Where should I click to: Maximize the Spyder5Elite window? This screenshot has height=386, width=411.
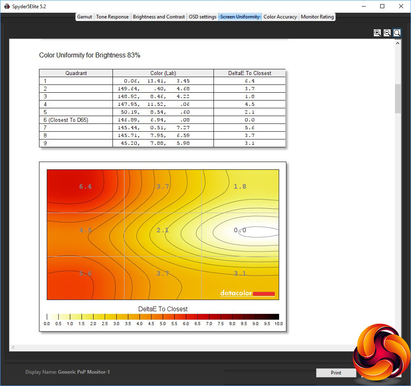pos(382,6)
